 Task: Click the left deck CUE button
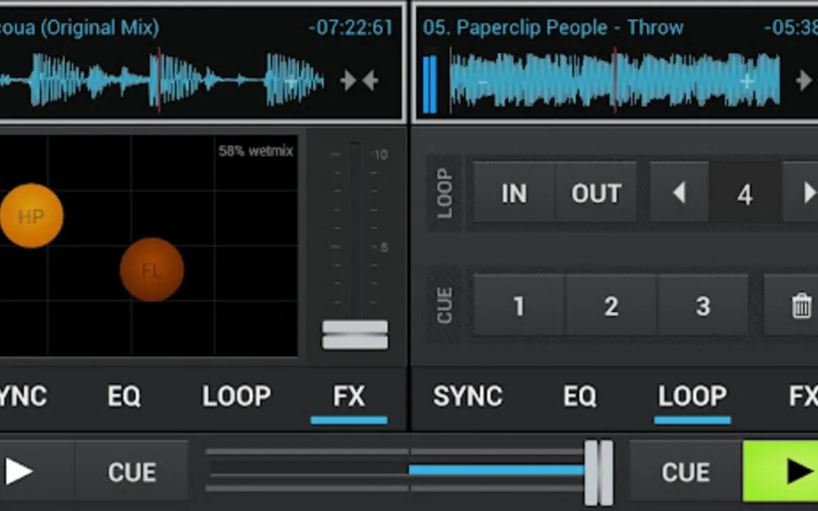coord(132,471)
